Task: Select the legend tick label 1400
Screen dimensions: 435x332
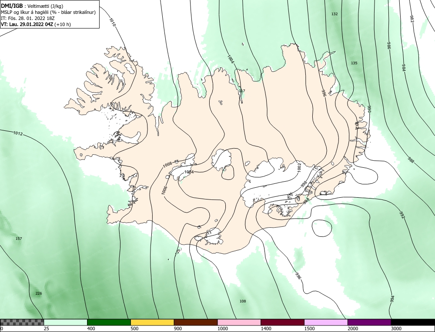Action: pos(266,329)
